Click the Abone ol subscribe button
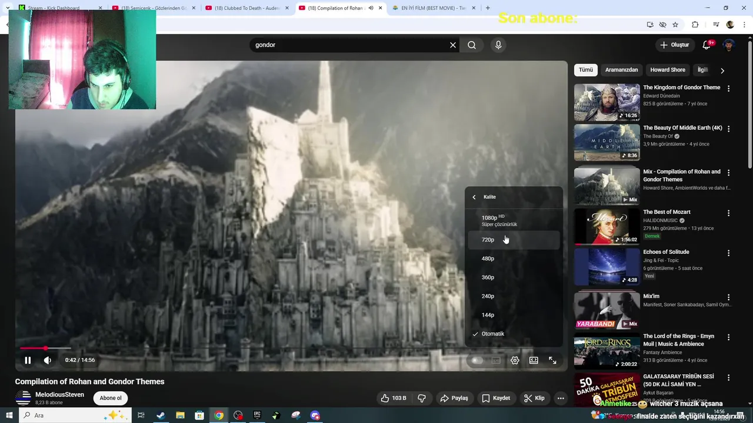The width and height of the screenshot is (753, 423). click(x=111, y=398)
